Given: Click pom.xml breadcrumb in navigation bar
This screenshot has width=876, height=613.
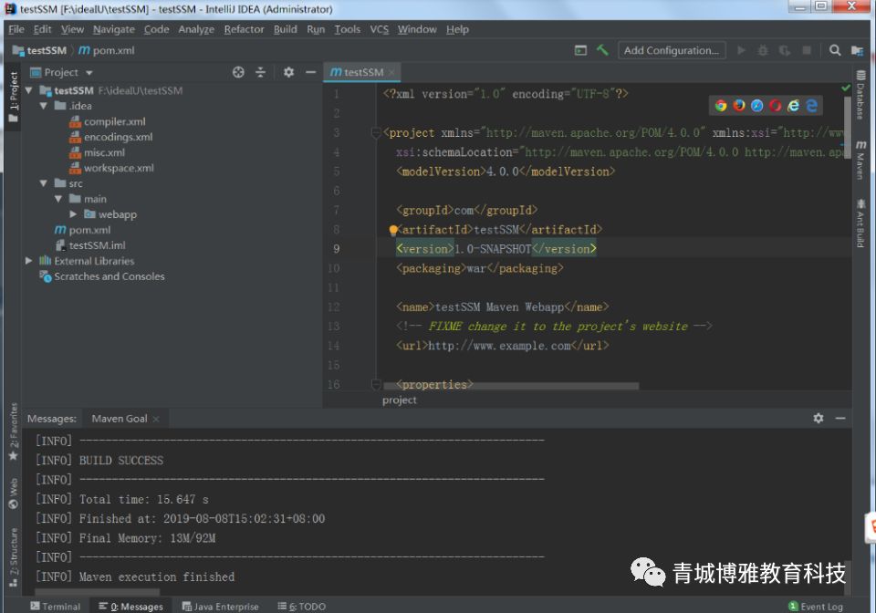Looking at the screenshot, I should 107,50.
